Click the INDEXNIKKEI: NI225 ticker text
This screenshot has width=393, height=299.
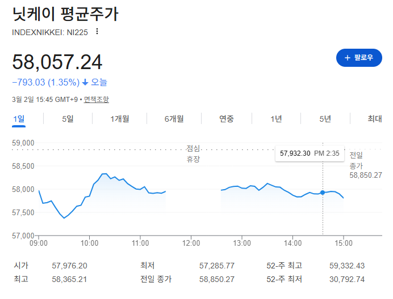coord(50,32)
